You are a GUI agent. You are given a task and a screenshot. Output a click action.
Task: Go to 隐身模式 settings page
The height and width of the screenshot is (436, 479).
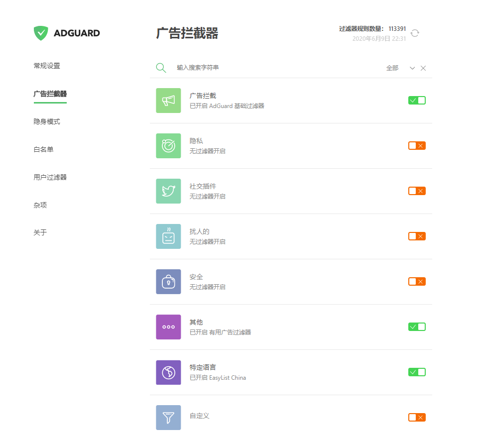47,121
